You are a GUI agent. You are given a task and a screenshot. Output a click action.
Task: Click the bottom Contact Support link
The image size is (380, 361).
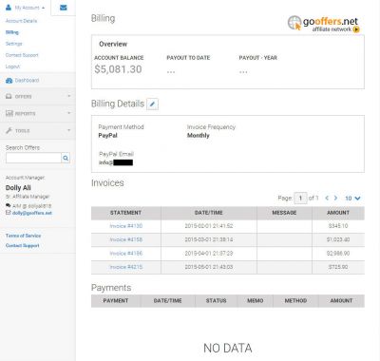[x=23, y=246]
